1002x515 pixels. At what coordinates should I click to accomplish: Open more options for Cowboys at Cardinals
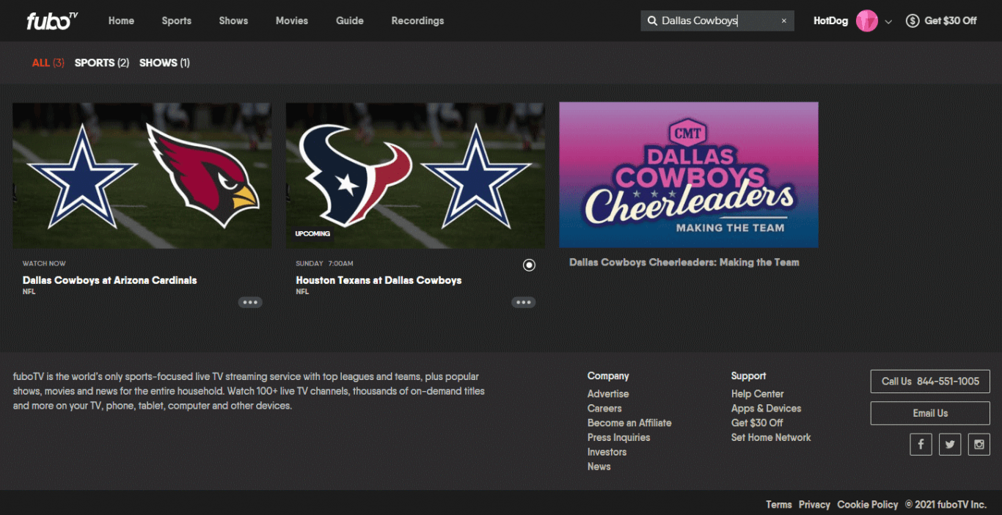(x=250, y=302)
